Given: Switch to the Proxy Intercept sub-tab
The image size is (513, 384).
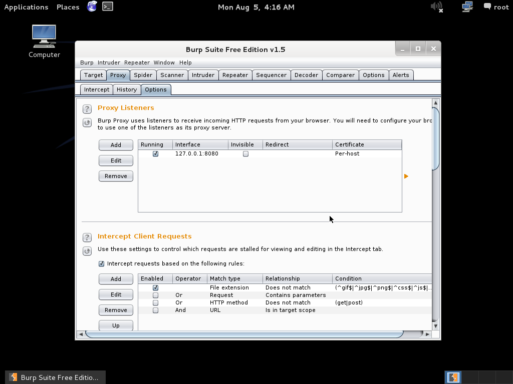Looking at the screenshot, I should point(97,90).
